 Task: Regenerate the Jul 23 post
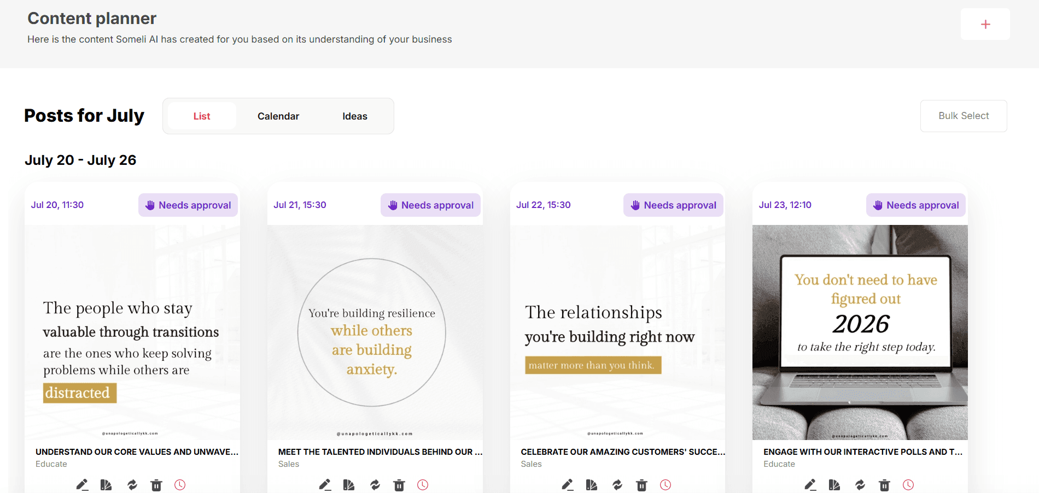(860, 484)
